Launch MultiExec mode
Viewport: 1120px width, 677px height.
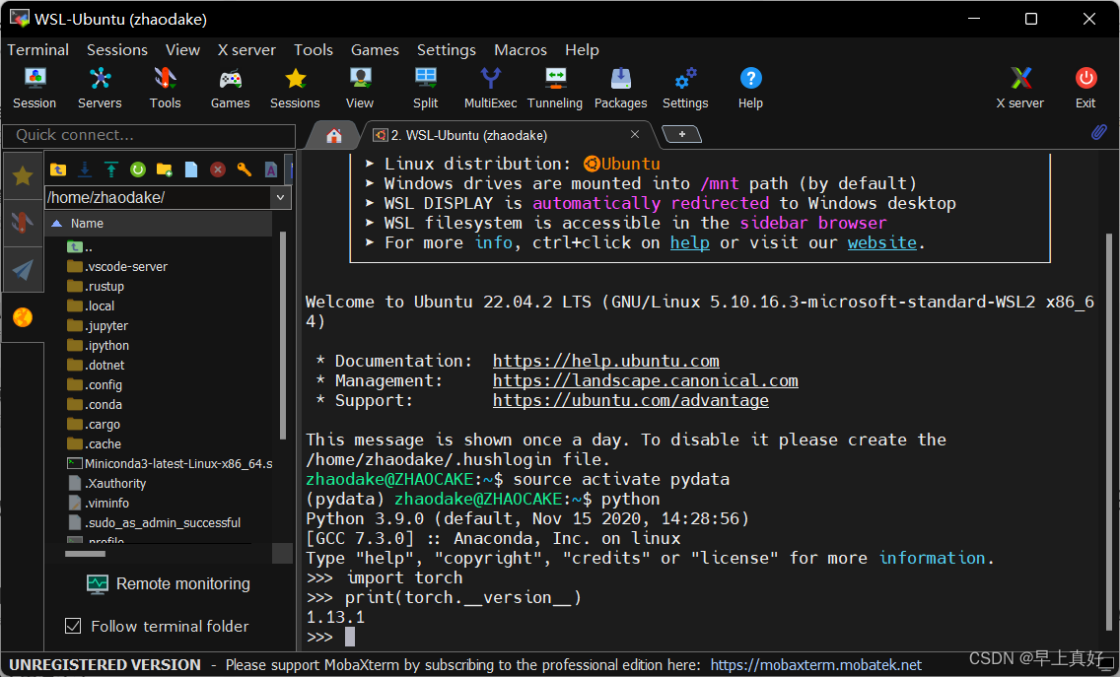(x=491, y=88)
